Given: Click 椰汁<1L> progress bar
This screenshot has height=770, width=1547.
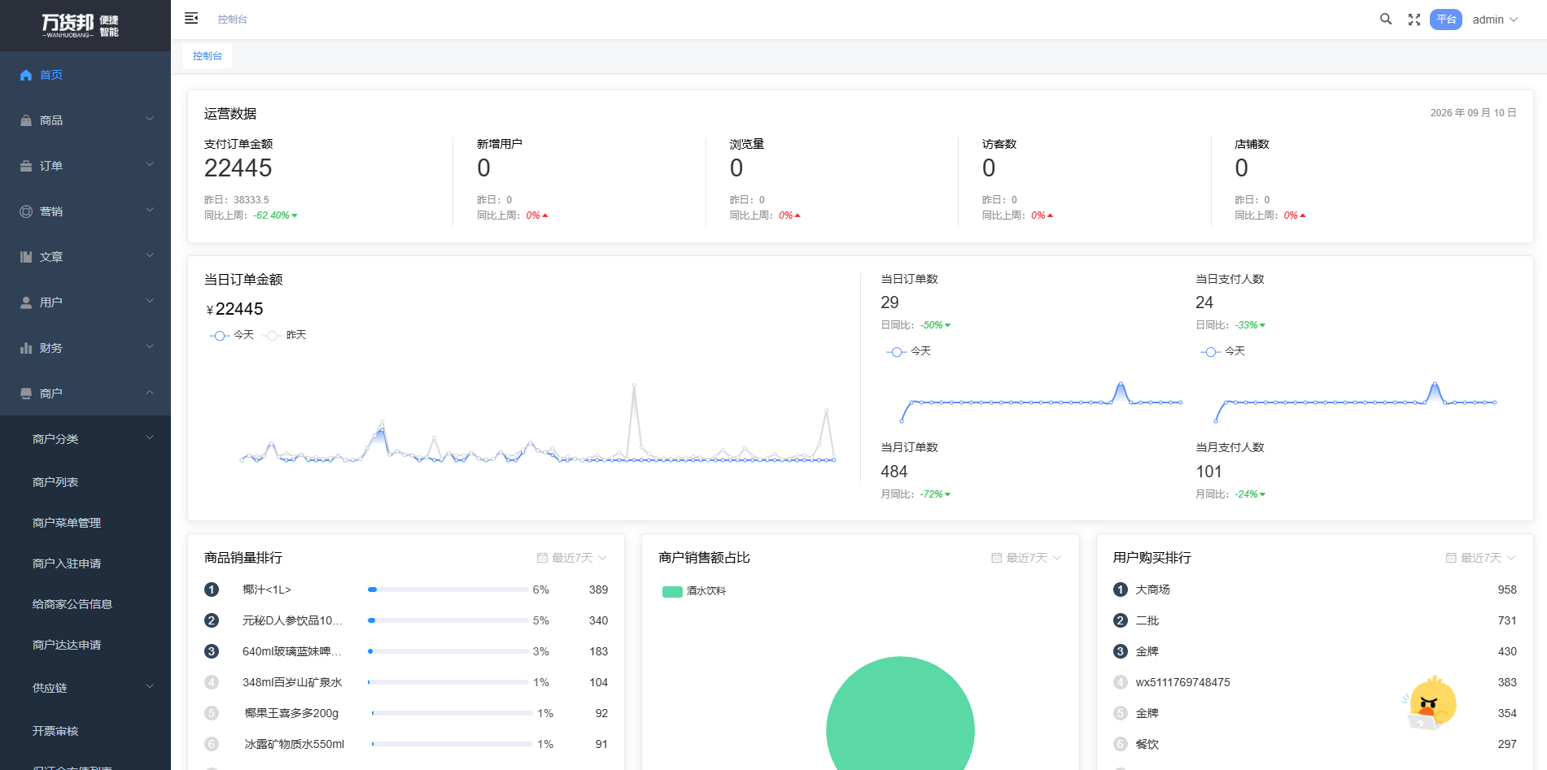Looking at the screenshot, I should [448, 589].
